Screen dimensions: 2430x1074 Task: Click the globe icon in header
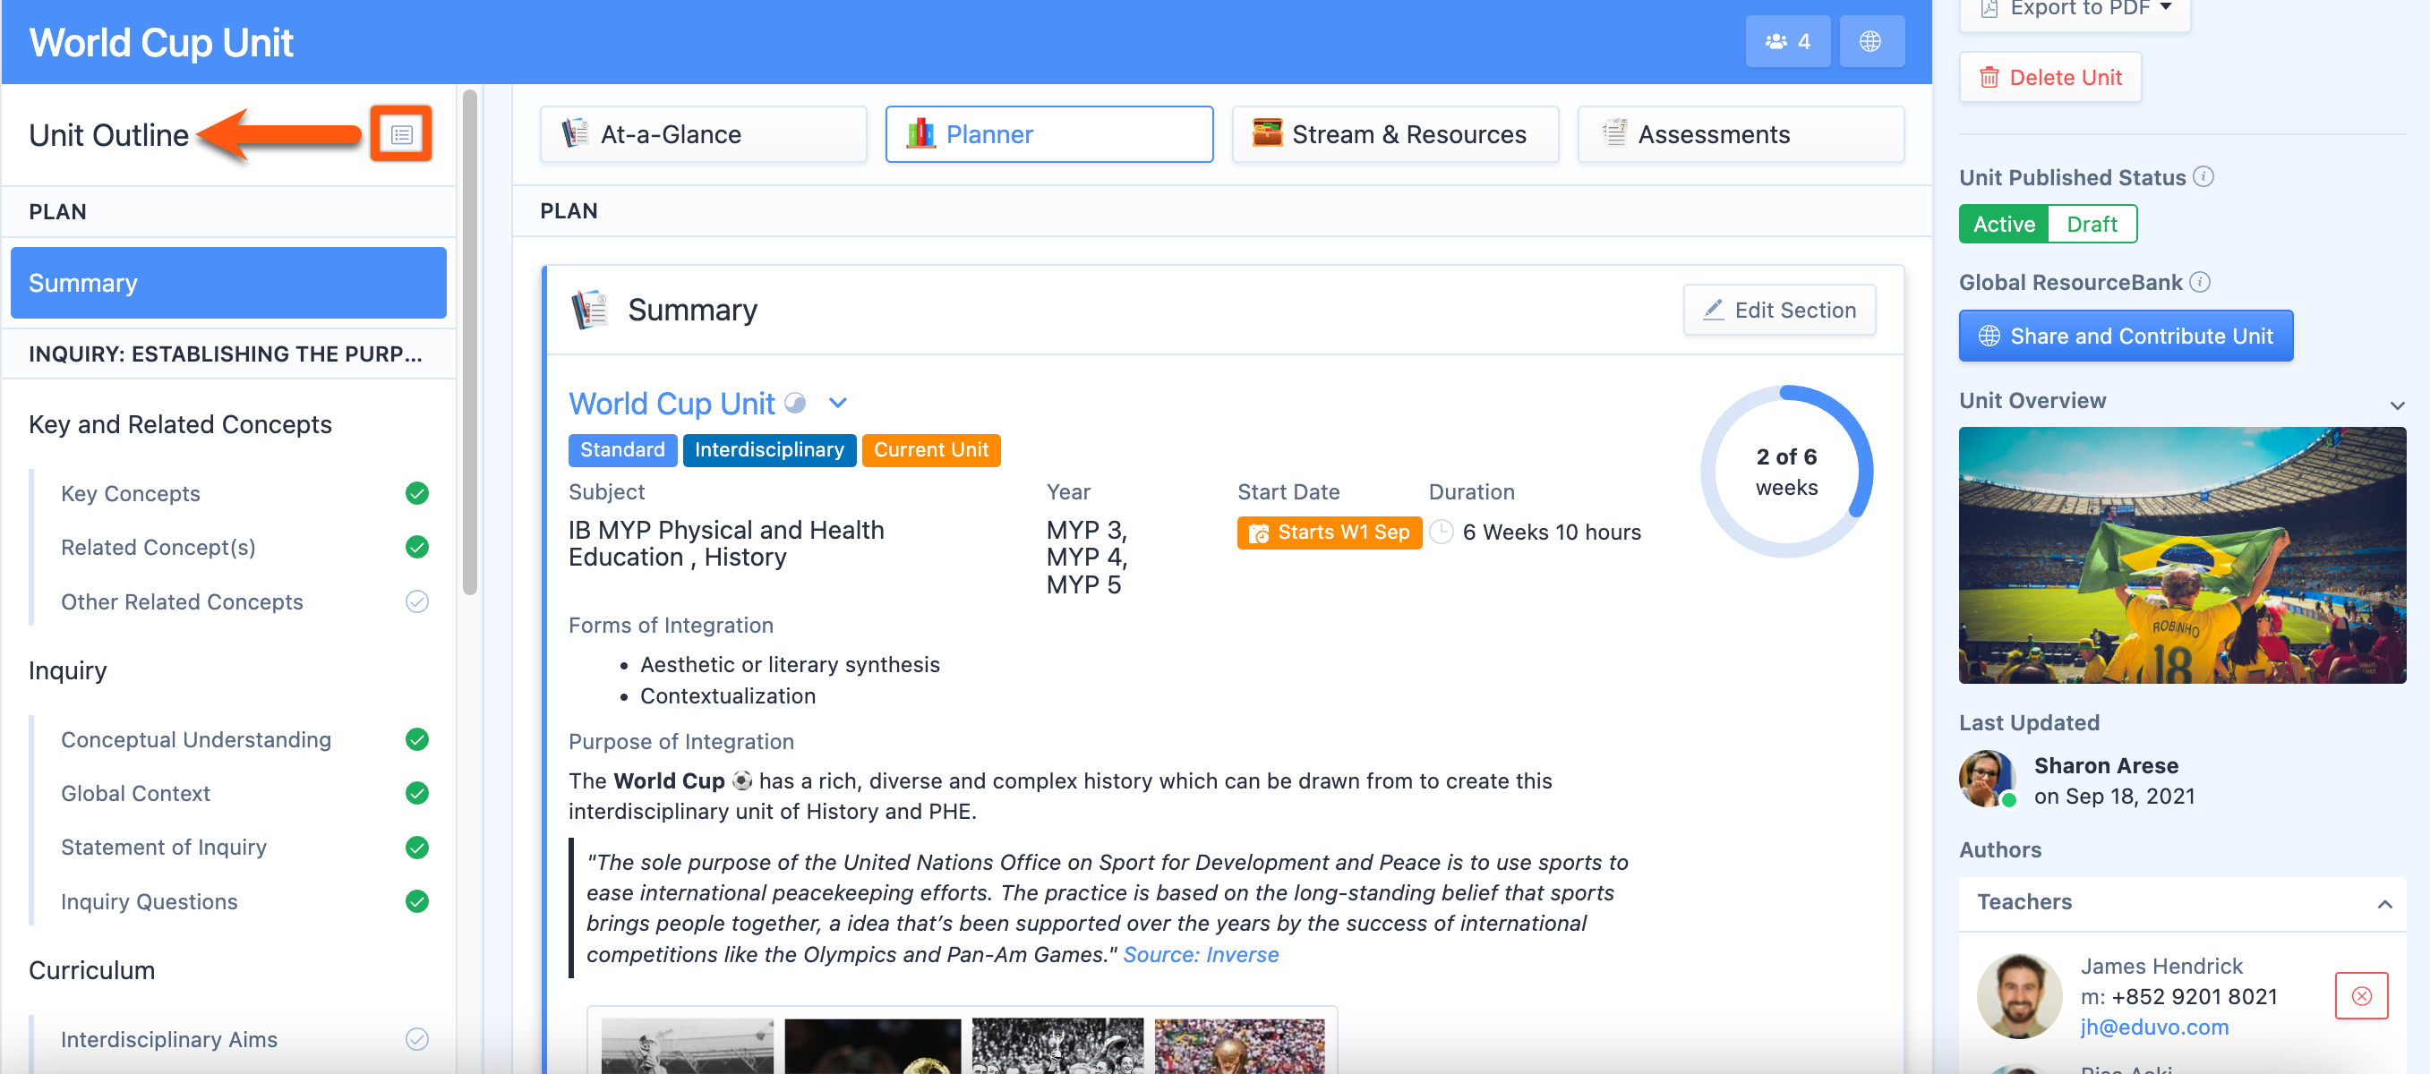click(1870, 41)
